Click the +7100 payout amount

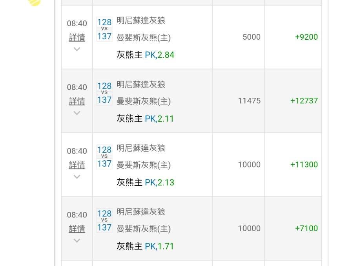[306, 229]
